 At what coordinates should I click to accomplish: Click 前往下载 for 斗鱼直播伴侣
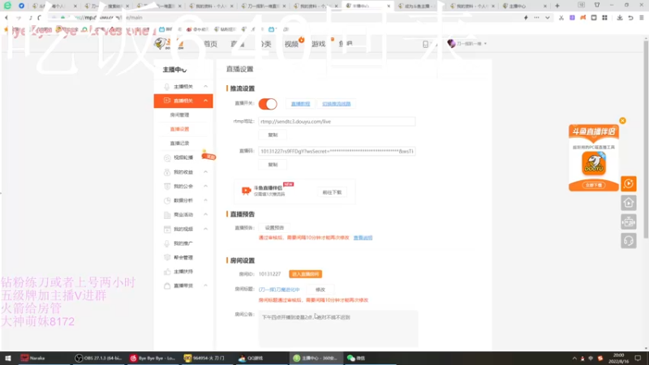coord(332,192)
